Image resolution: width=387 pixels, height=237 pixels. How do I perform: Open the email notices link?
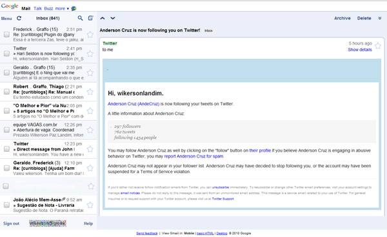pos(130,193)
